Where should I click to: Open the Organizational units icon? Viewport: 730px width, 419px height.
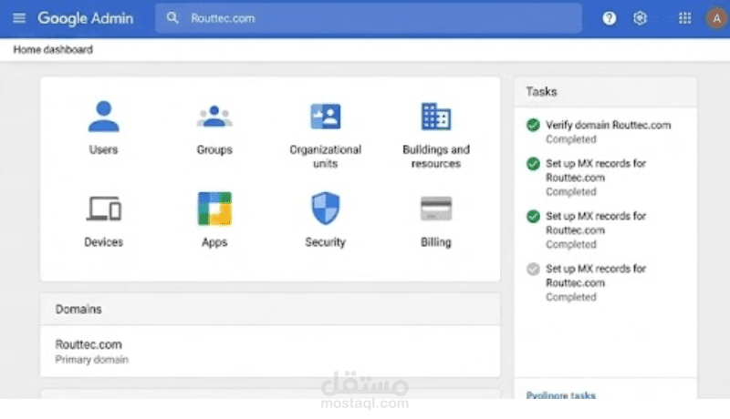pos(326,116)
